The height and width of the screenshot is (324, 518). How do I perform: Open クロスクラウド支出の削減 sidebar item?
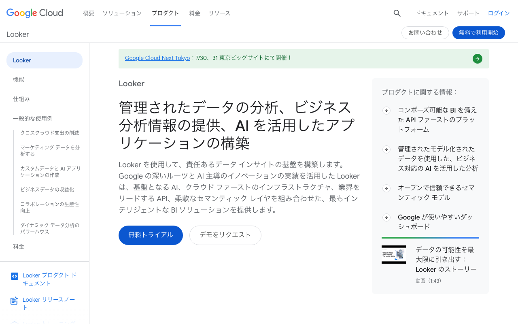(x=50, y=133)
